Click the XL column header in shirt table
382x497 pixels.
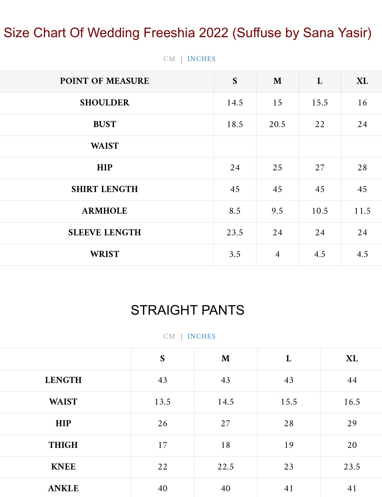coord(362,81)
